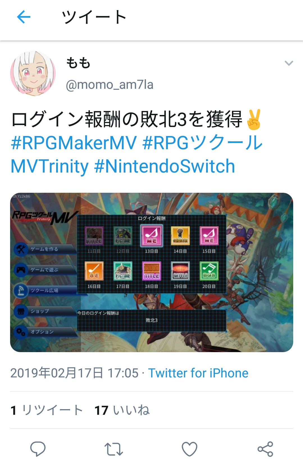Image resolution: width=303 pixels, height=469 pixels.
Task: Open Twitter for iPhone source link
Action: coord(198,373)
